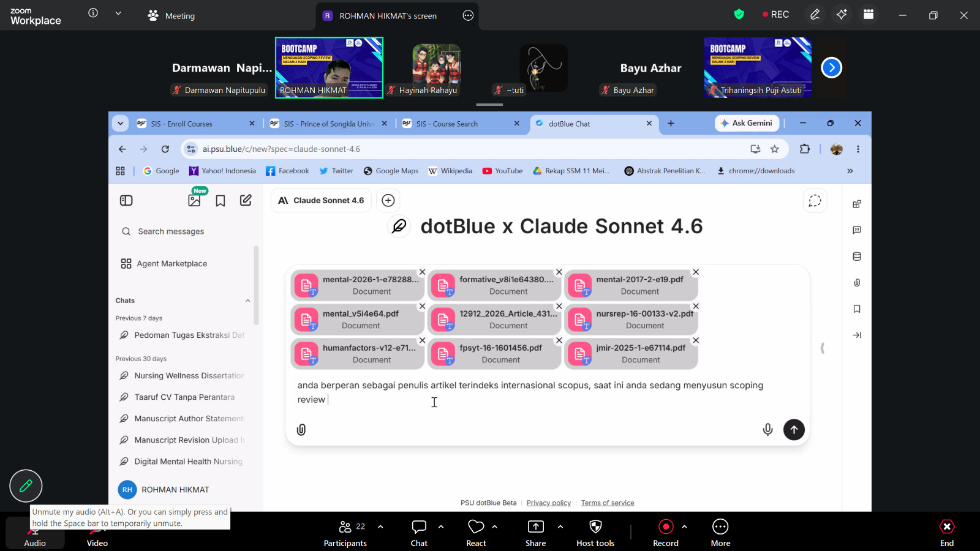The width and height of the screenshot is (980, 551).
Task: Show more bookmarks with the overflow chevron
Action: pos(850,171)
